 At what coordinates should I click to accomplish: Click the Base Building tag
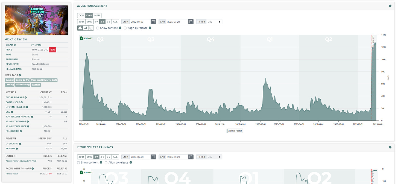point(22,85)
